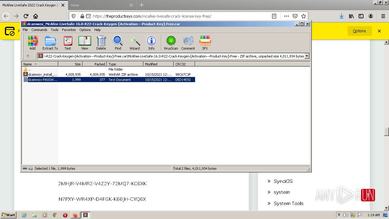389x219 pixels.
Task: Sort file list by Name column
Action: tap(40, 64)
